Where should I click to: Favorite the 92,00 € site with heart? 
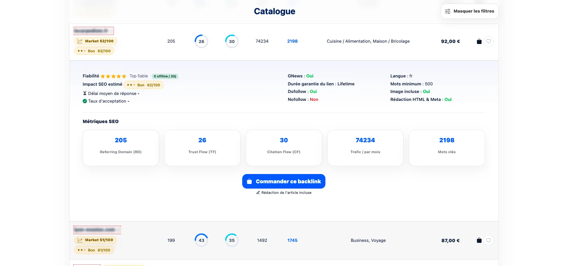(488, 41)
